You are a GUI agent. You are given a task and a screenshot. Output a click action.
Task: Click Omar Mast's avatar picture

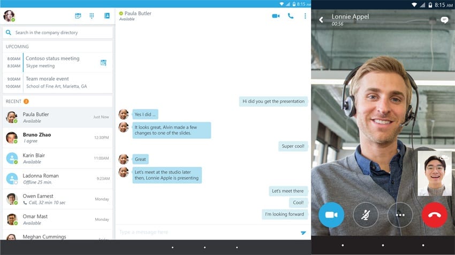pyautogui.click(x=12, y=219)
